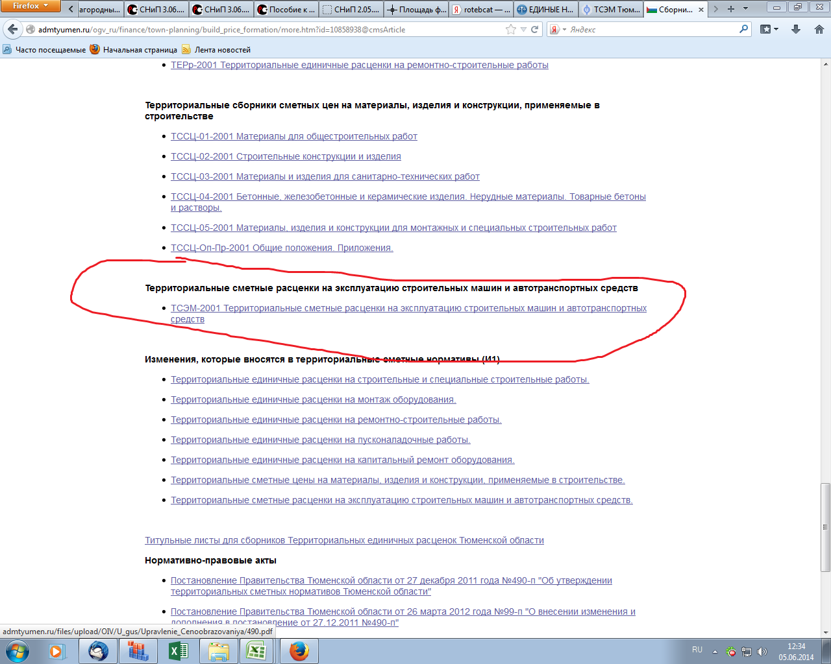This screenshot has width=831, height=664.
Task: Open ТССЦ-01-2001 general construction materials link
Action: pos(293,136)
